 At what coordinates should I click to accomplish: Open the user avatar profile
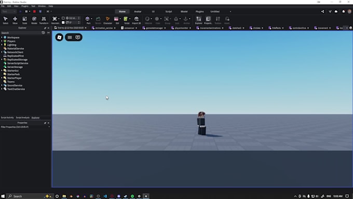[x=349, y=11]
